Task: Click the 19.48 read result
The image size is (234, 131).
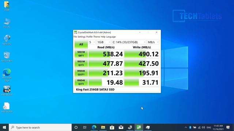Action: point(106,82)
